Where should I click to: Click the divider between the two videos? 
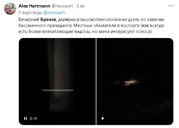tap(96, 82)
